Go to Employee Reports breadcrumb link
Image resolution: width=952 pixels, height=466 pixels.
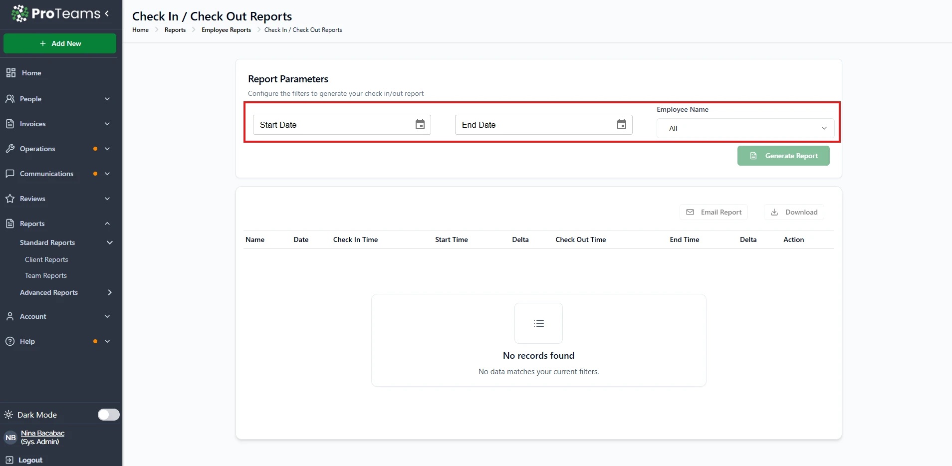click(x=226, y=30)
